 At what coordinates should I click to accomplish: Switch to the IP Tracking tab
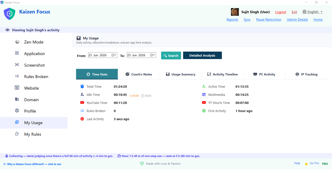point(306,74)
